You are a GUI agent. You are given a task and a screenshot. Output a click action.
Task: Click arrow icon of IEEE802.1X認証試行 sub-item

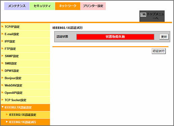point(7,122)
